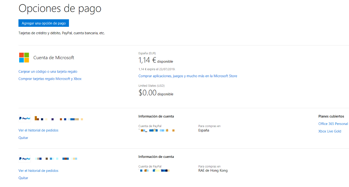Click the $0.00 USD available balance

click(x=148, y=93)
